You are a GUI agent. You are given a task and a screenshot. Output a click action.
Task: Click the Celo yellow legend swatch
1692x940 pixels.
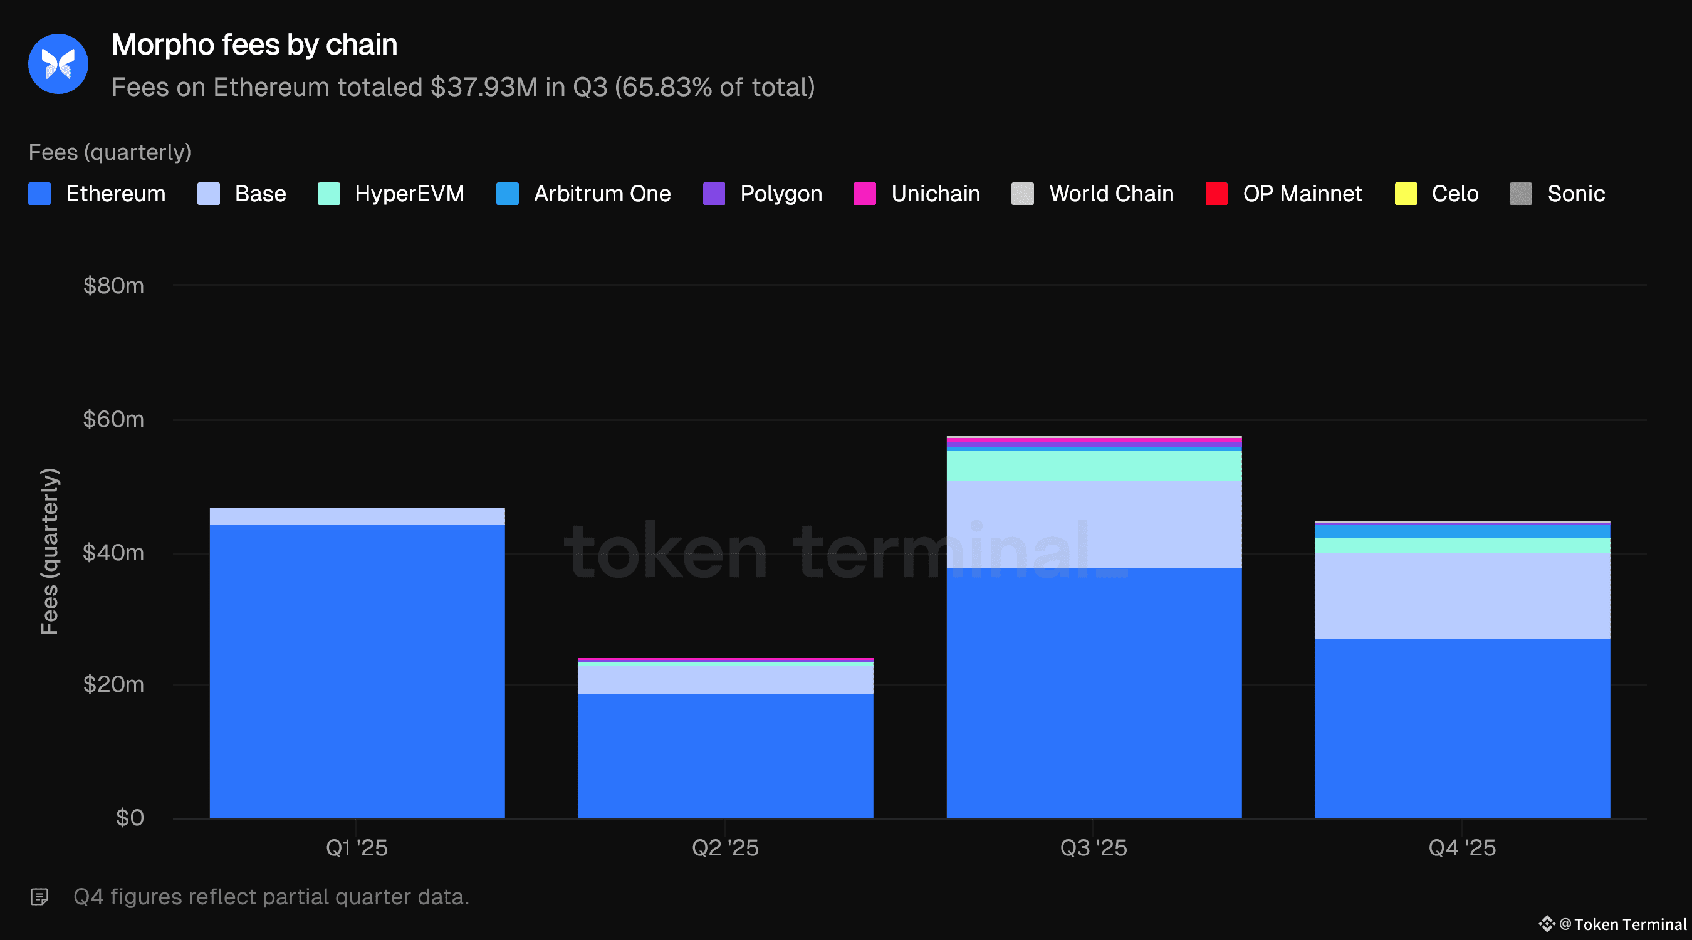pos(1405,194)
